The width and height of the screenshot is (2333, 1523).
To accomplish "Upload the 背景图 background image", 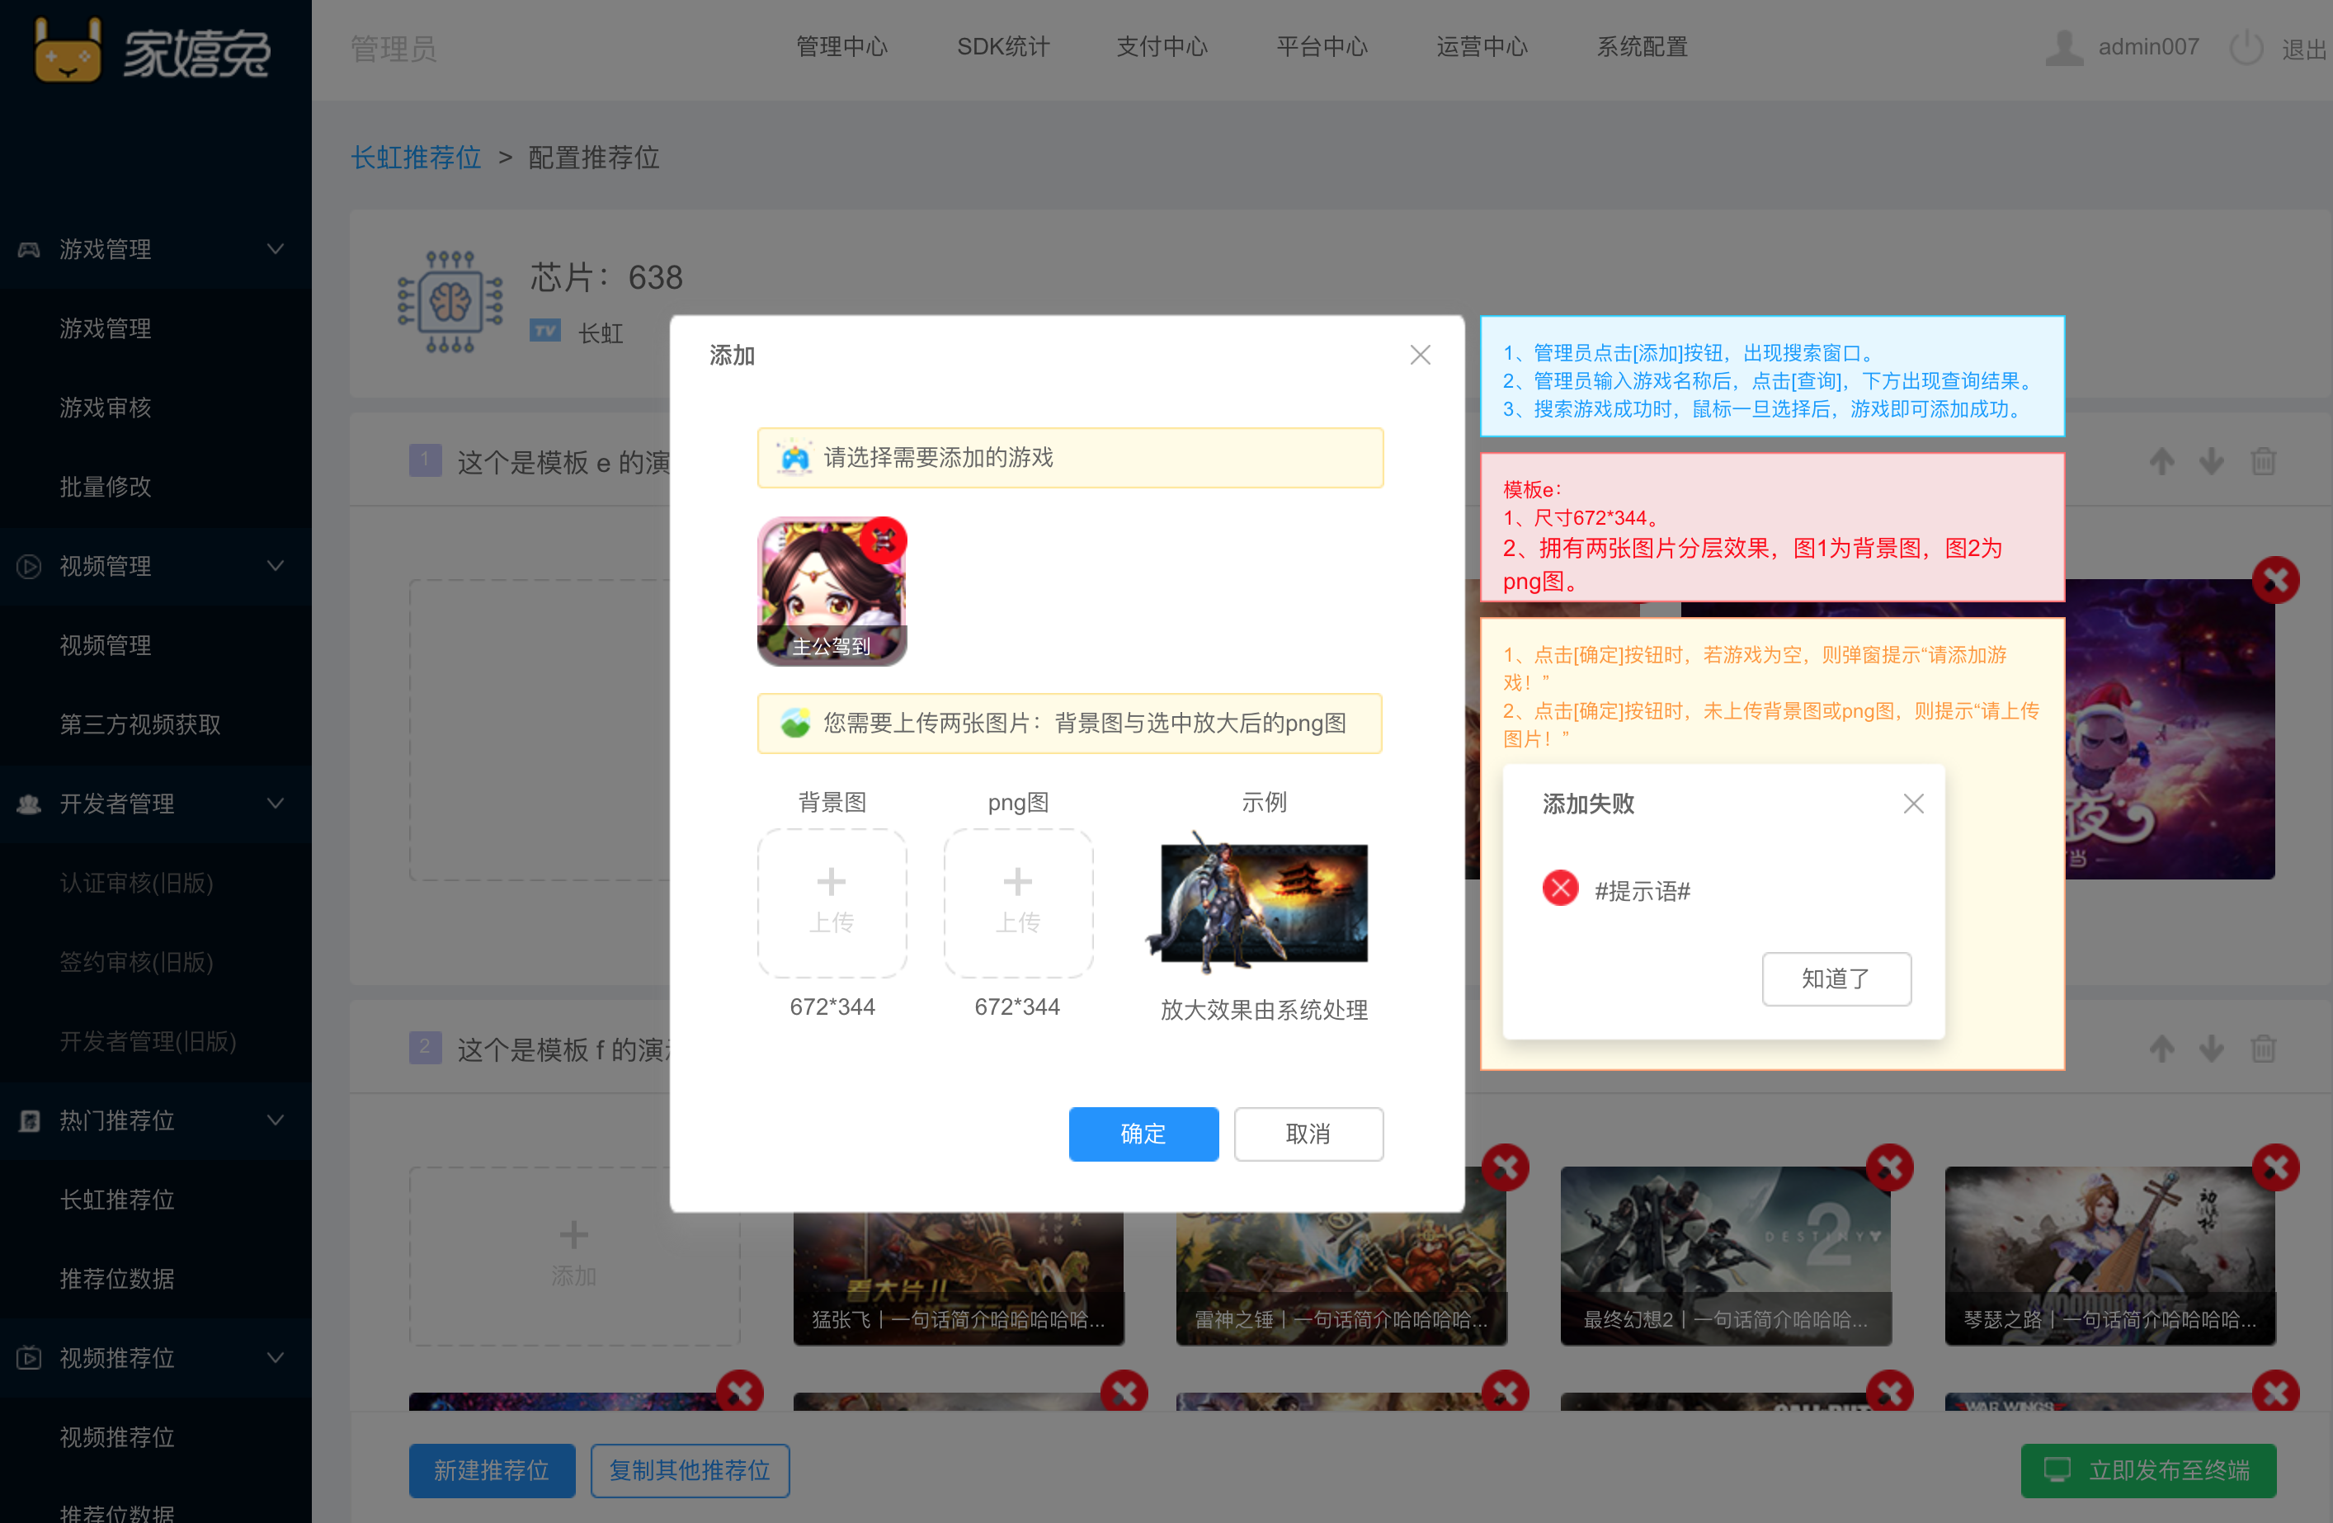I will 832,902.
